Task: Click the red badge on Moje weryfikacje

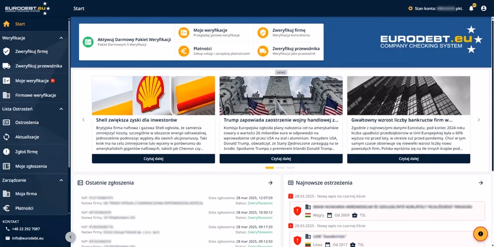Action: (53, 80)
